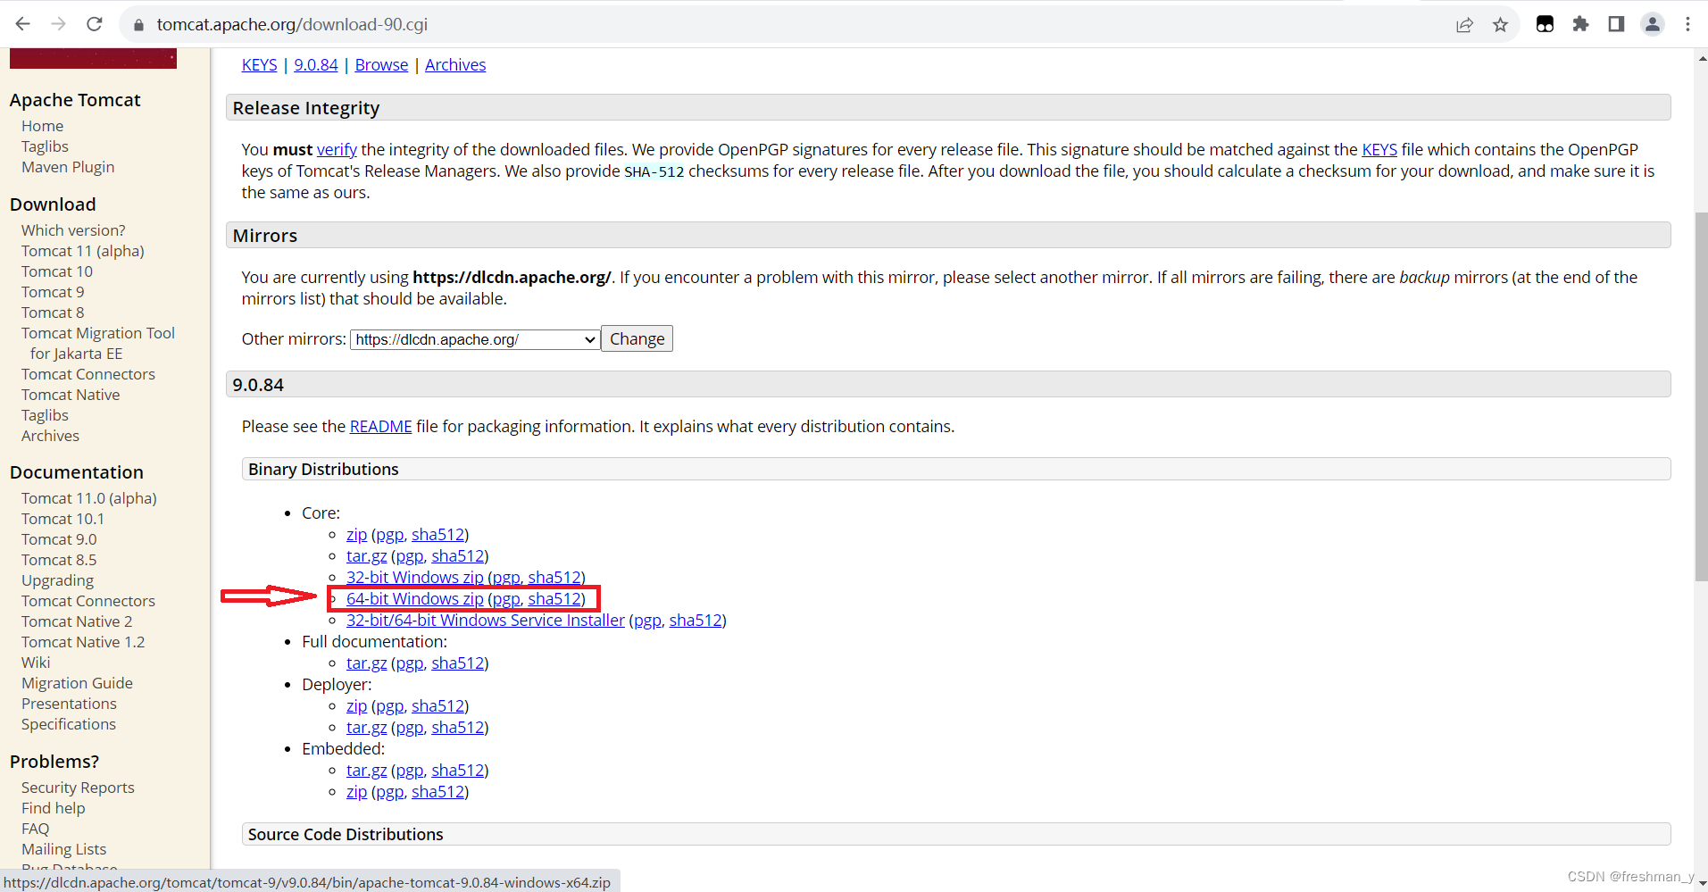Open the README link
The image size is (1708, 892).
381,426
